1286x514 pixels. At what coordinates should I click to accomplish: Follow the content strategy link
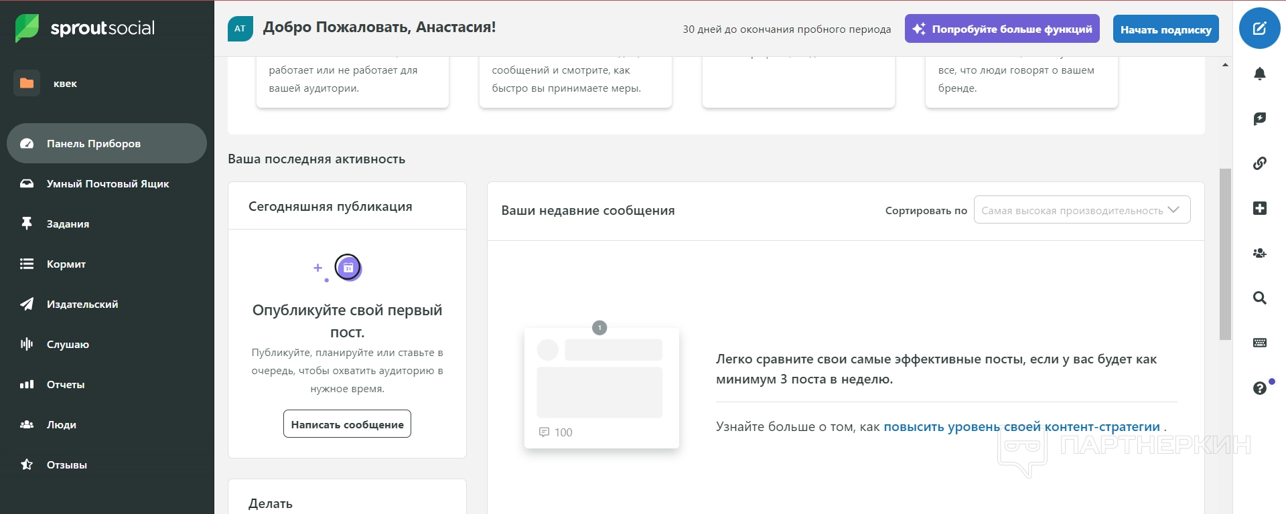coord(1021,427)
